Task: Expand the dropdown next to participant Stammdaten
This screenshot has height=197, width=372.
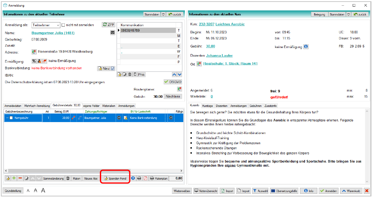Action: coord(163,15)
